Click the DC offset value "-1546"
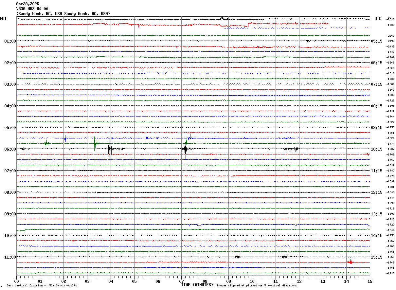The height and width of the screenshot is (290, 396). coord(390,230)
